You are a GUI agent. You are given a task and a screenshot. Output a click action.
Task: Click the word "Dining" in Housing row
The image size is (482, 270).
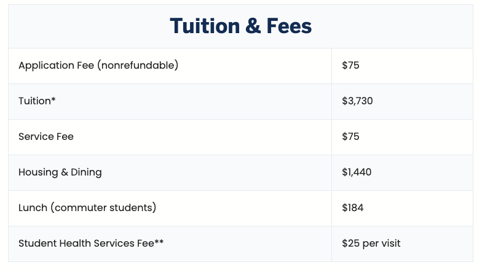85,172
